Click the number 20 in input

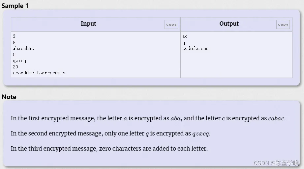pyautogui.click(x=15, y=67)
